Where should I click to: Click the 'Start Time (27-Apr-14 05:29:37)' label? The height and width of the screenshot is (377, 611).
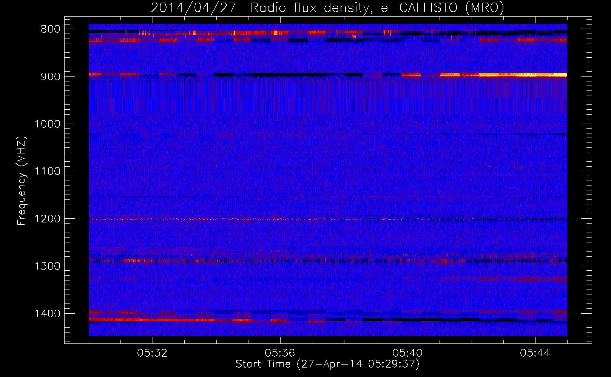tap(327, 364)
